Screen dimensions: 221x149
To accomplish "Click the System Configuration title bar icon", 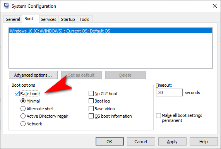I will click(x=6, y=6).
